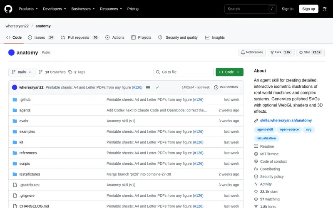333x208 pixels.
Task: Click the .gitattributes file icon
Action: (x=15, y=185)
